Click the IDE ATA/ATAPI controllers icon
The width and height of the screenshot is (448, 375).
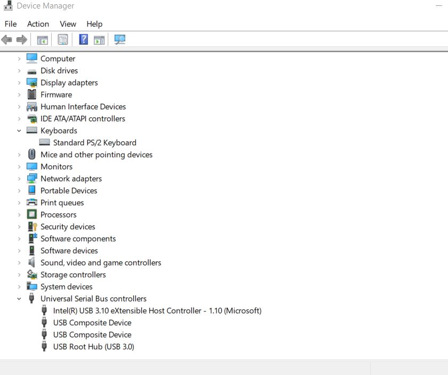click(x=31, y=118)
